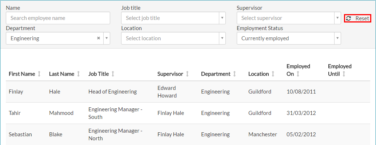This screenshot has height=145, width=376.
Task: Click the Employed On sort icon
Action: tap(298, 74)
